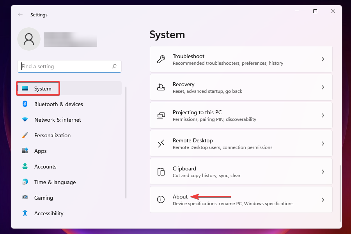Expand the Remote Desktop chevron arrow
351x234 pixels.
pos(323,144)
